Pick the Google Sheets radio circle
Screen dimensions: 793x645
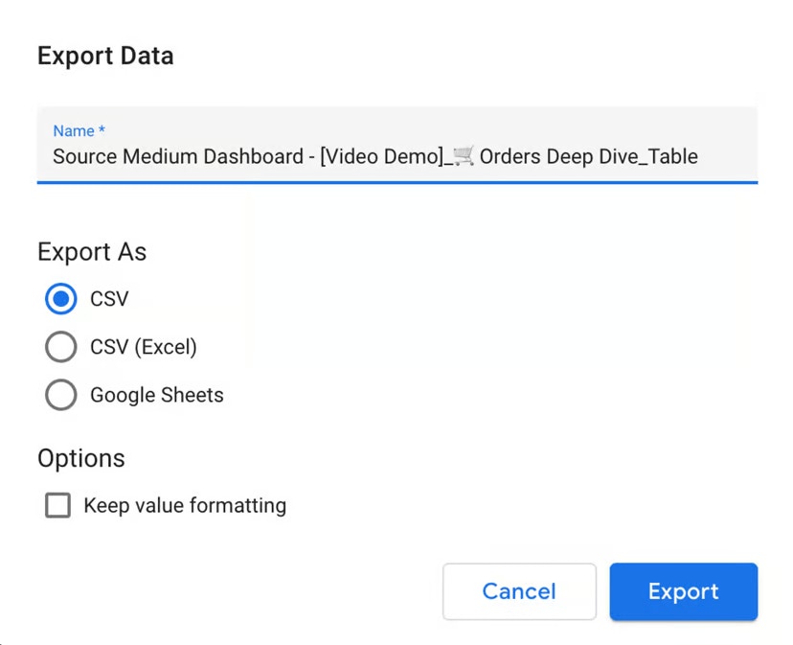[60, 395]
